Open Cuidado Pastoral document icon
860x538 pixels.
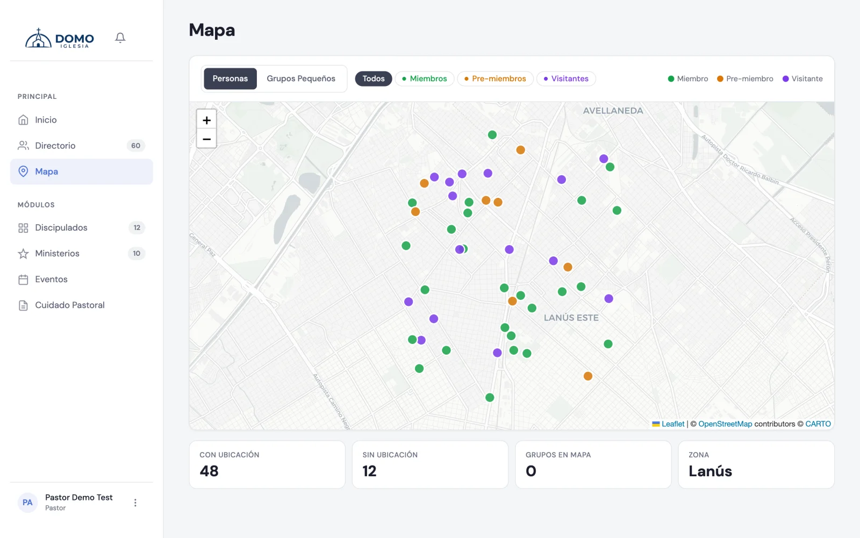point(23,305)
